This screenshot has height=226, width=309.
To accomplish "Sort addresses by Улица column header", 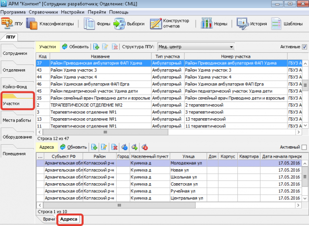I will [188, 156].
